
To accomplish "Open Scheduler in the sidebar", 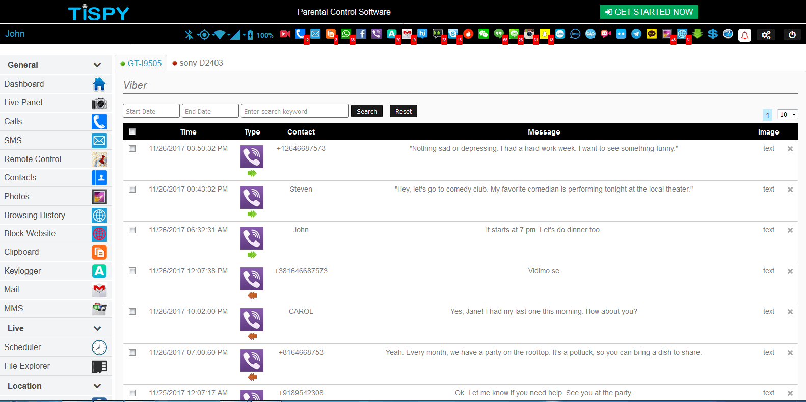I will tap(56, 347).
